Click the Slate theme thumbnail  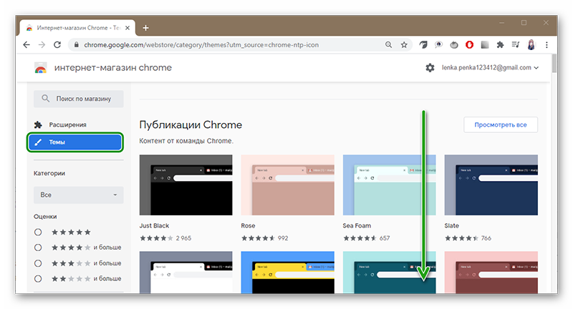pyautogui.click(x=491, y=185)
